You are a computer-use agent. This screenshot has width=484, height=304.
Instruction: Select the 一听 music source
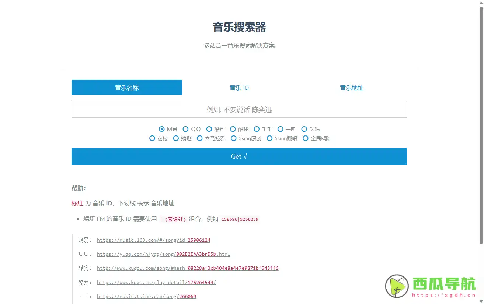pos(281,129)
